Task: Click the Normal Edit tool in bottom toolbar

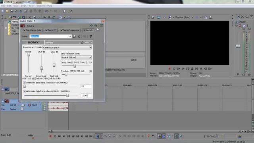Action: click(98, 136)
